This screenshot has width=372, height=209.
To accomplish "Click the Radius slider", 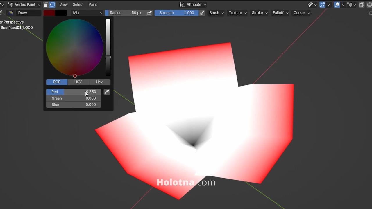I will (x=126, y=13).
